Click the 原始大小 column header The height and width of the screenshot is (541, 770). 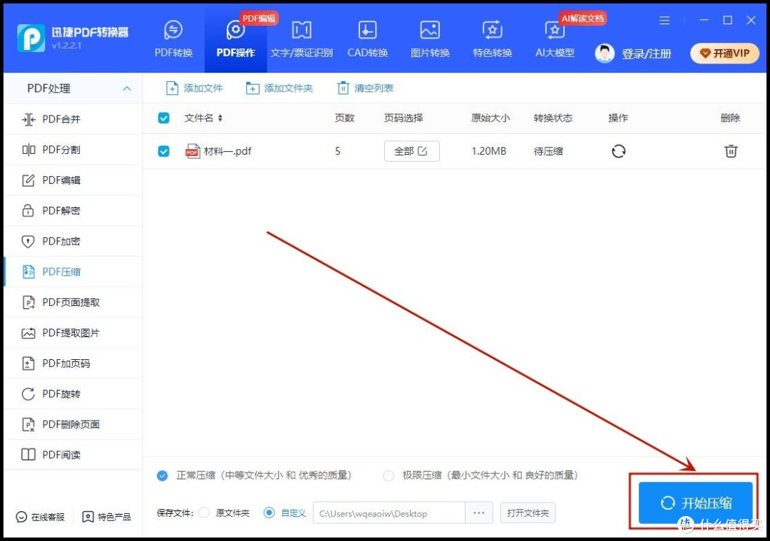491,118
